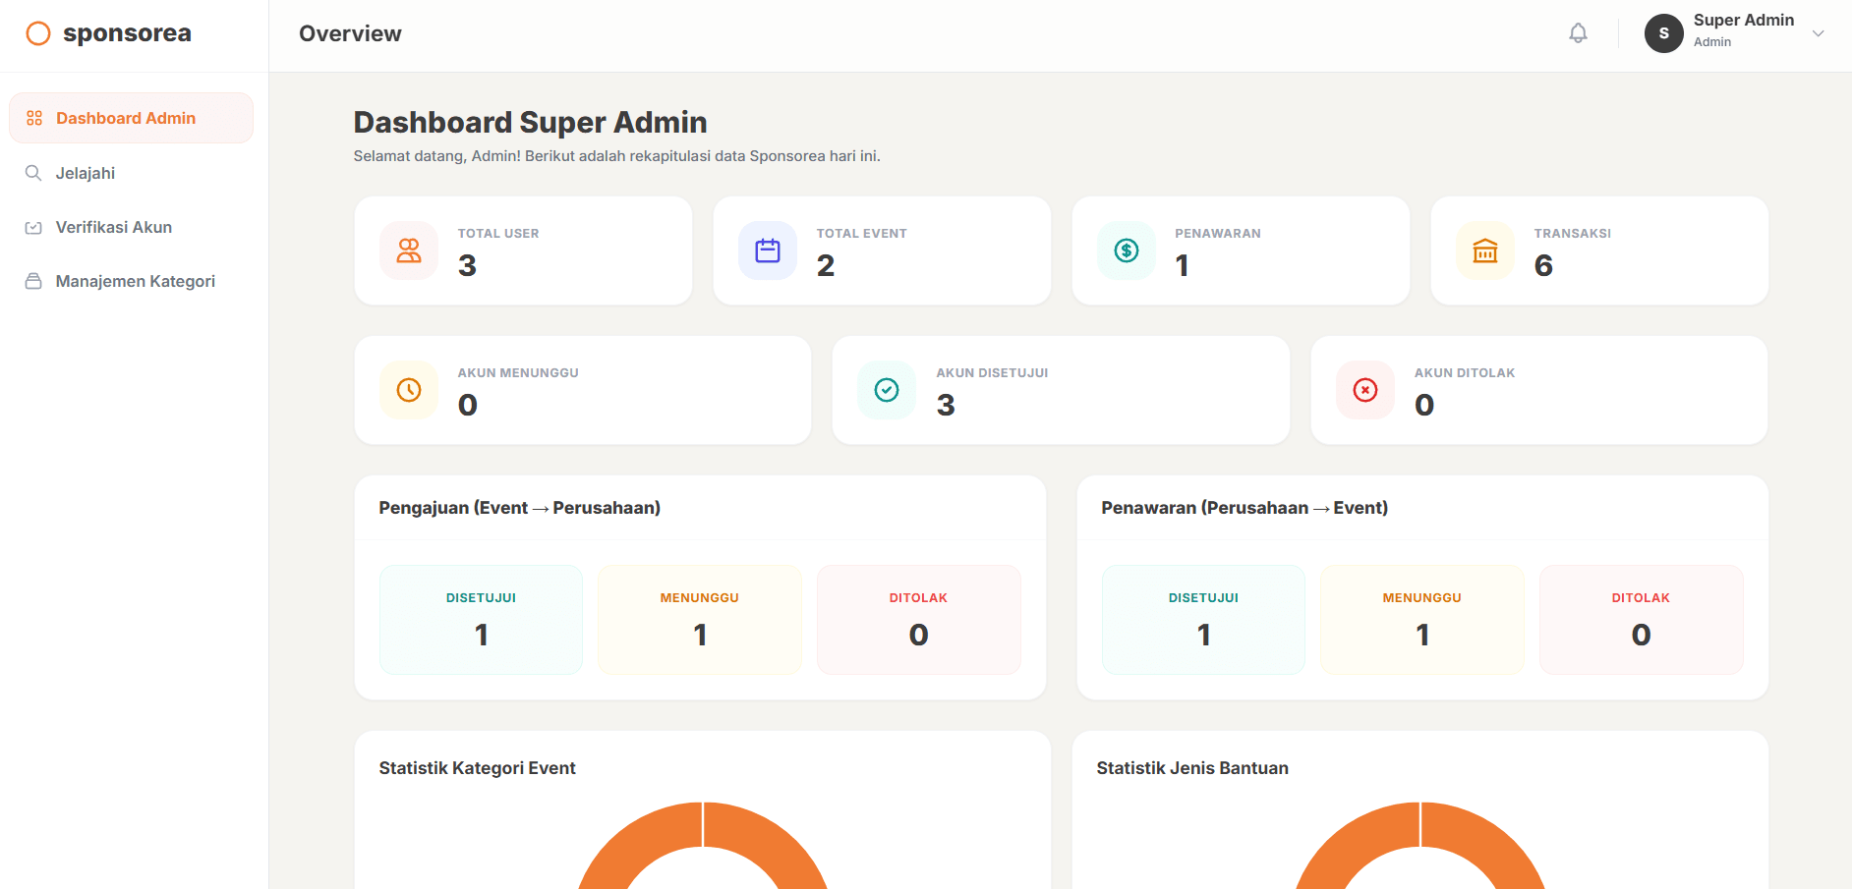This screenshot has width=1852, height=889.
Task: Click the Statistik Jenis Bantuan donut chart
Action: (x=1420, y=846)
